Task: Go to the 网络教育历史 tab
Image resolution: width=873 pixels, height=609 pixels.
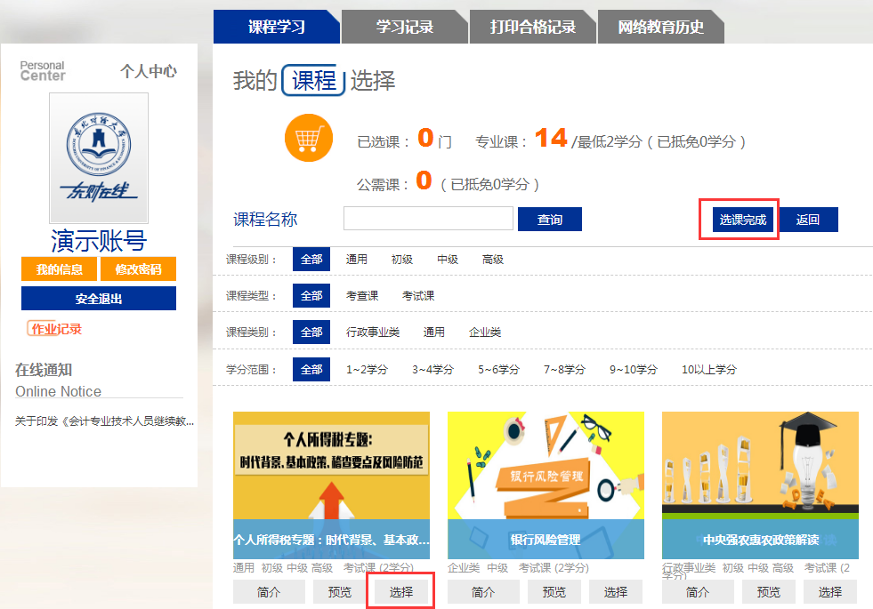Action: (x=660, y=27)
